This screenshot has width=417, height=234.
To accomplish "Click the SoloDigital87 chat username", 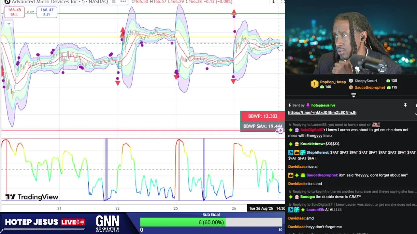I will [x=312, y=130].
